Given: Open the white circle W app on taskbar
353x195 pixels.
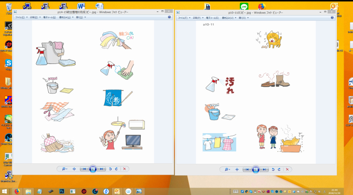Looking at the screenshot, I should coord(128,191).
